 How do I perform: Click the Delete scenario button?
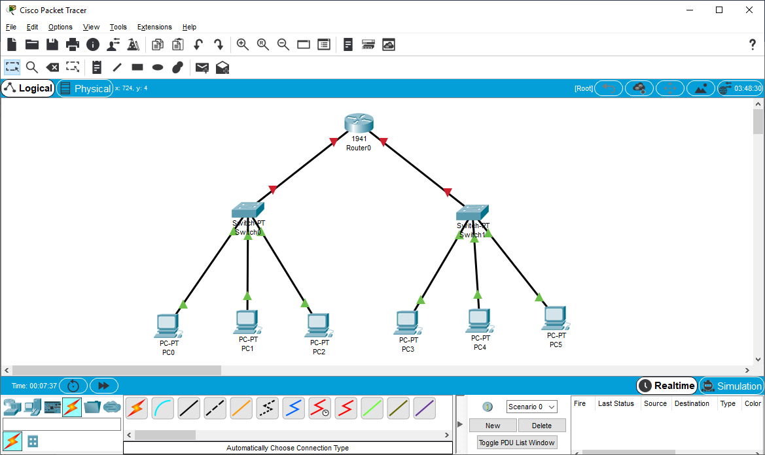(x=542, y=426)
